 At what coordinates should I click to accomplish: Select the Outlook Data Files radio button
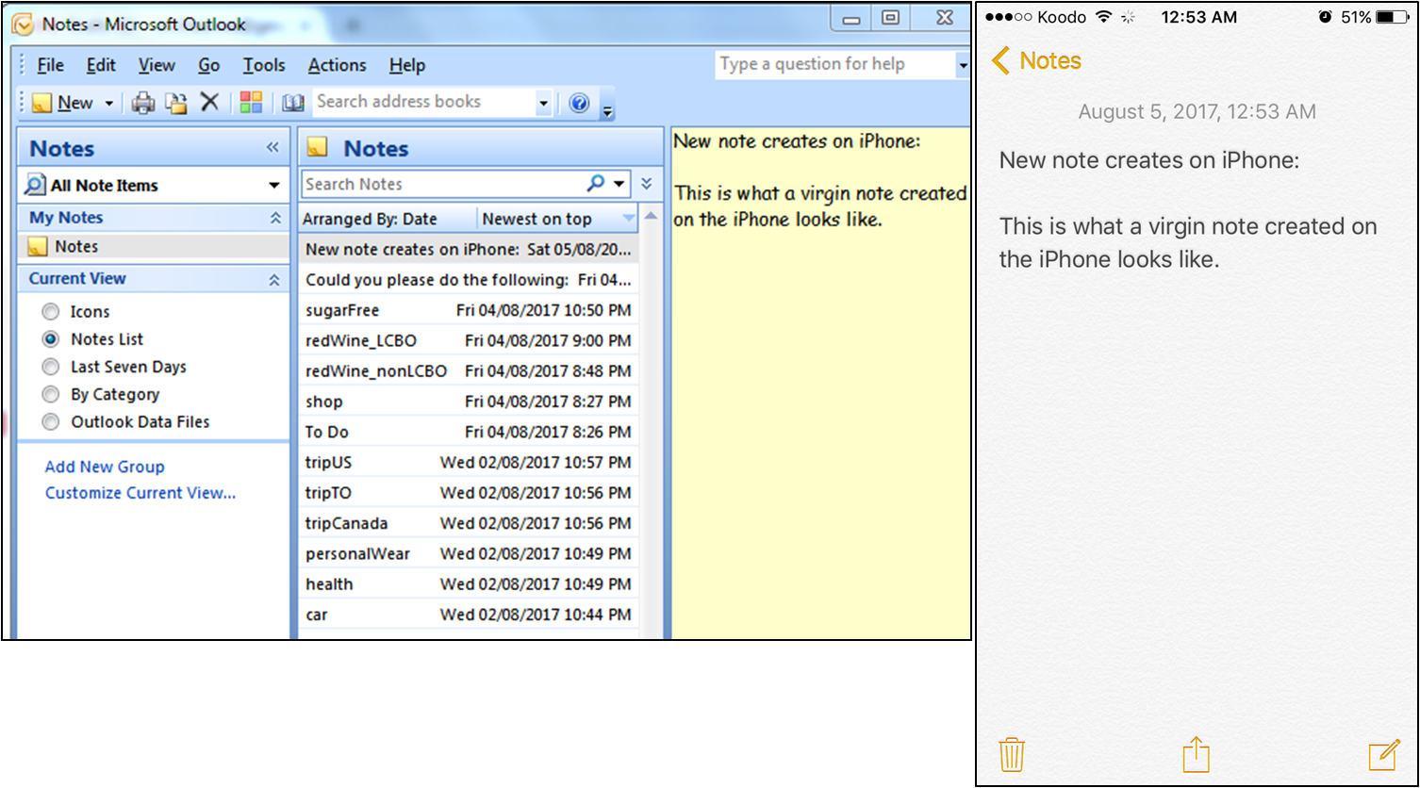click(51, 422)
